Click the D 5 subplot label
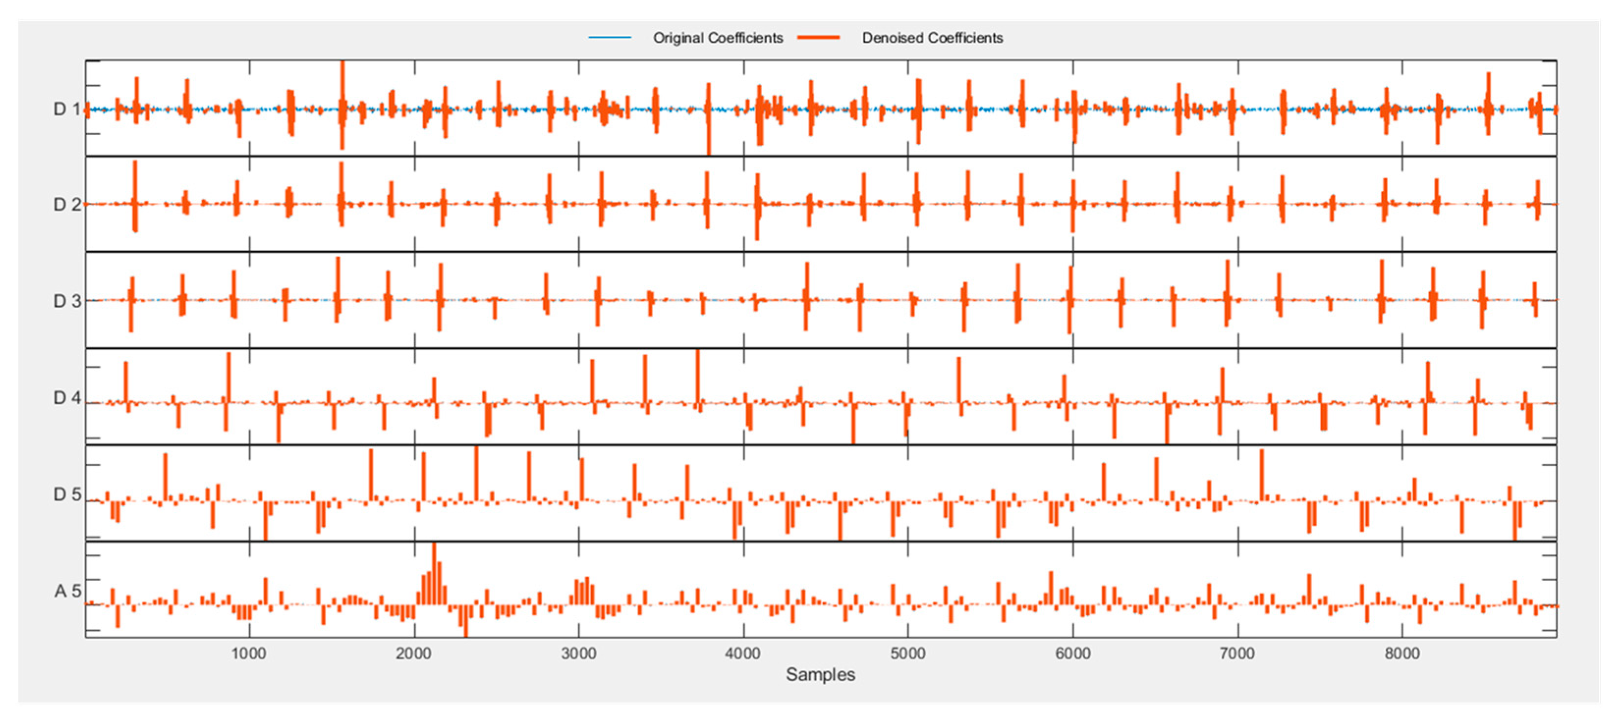The width and height of the screenshot is (1620, 723). click(x=67, y=495)
